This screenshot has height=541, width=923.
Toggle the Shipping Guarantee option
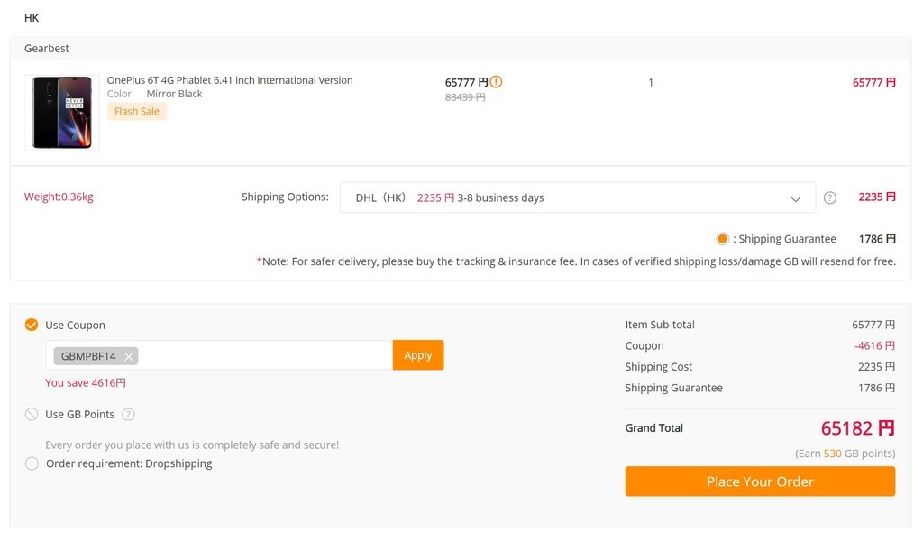point(722,239)
